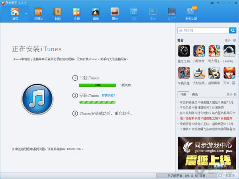Image resolution: width=239 pixels, height=179 pixels.
Task: Click the 正在安装iTunes heading
Action: [37, 49]
